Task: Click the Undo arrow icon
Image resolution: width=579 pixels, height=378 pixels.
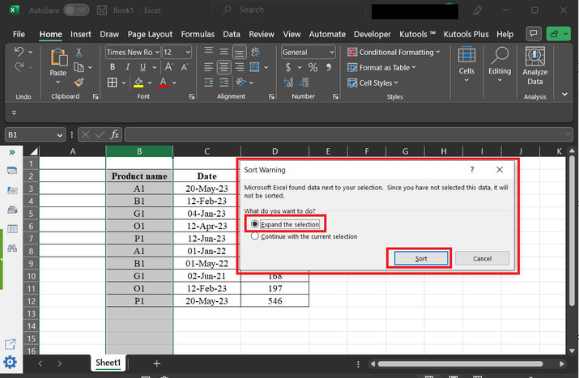Action: tap(19, 52)
